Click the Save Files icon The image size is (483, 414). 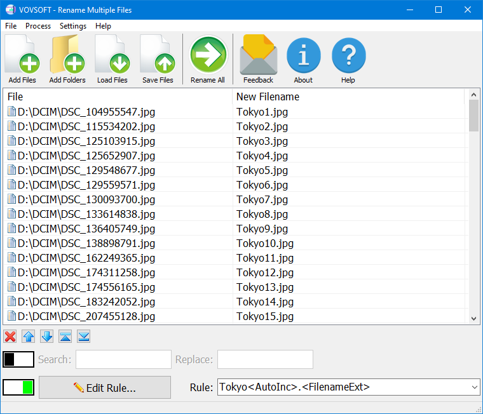pyautogui.click(x=158, y=60)
